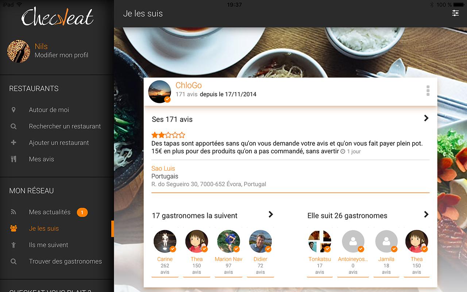The image size is (467, 292).
Task: Expand Ses 171 avis with the chevron
Action: 426,118
